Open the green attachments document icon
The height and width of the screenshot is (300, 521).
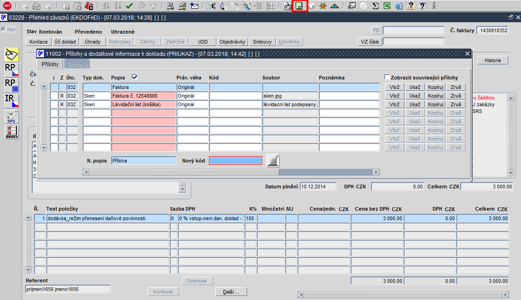point(299,5)
